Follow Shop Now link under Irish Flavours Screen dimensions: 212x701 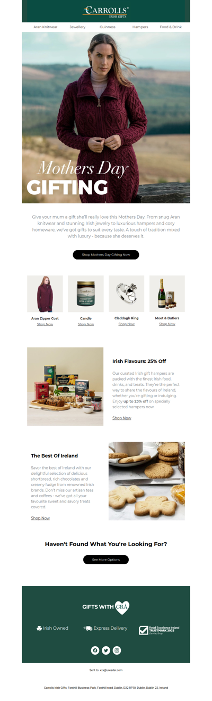[x=122, y=418]
